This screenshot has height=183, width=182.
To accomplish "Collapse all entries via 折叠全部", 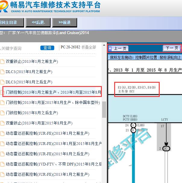I will pos(89,47).
